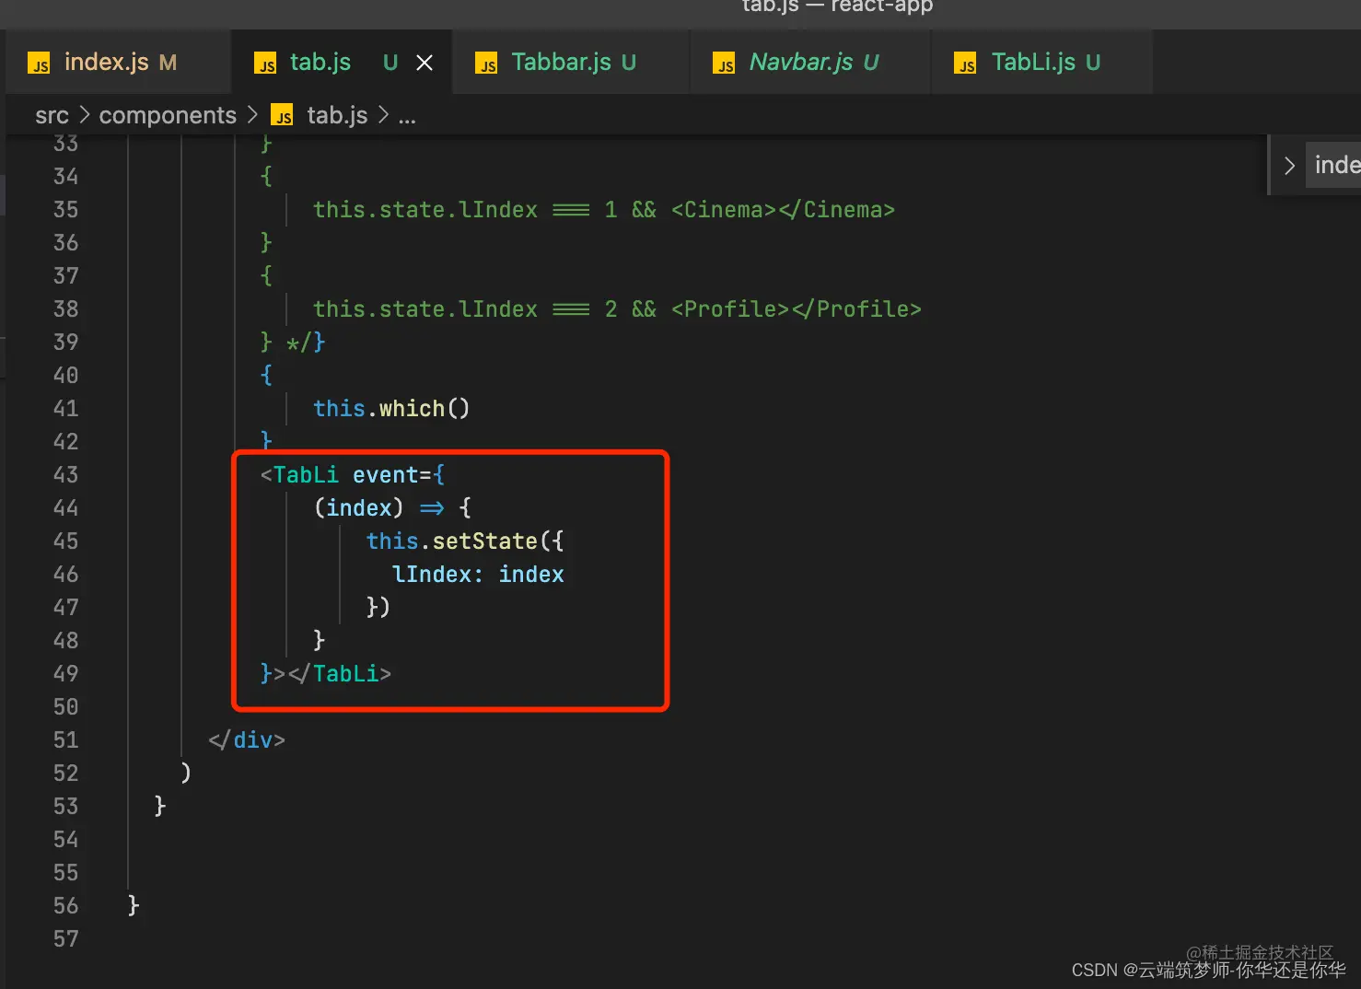Viewport: 1361px width, 989px height.
Task: Open the Tabbar.js tab
Action: click(x=571, y=63)
